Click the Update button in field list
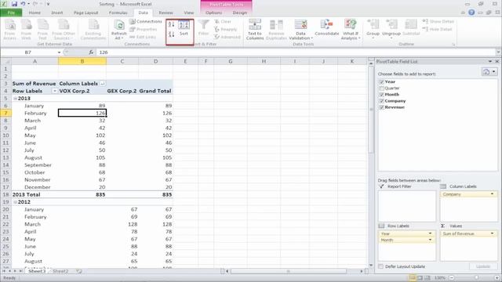Viewport: 502px width, 282px height. point(483,266)
